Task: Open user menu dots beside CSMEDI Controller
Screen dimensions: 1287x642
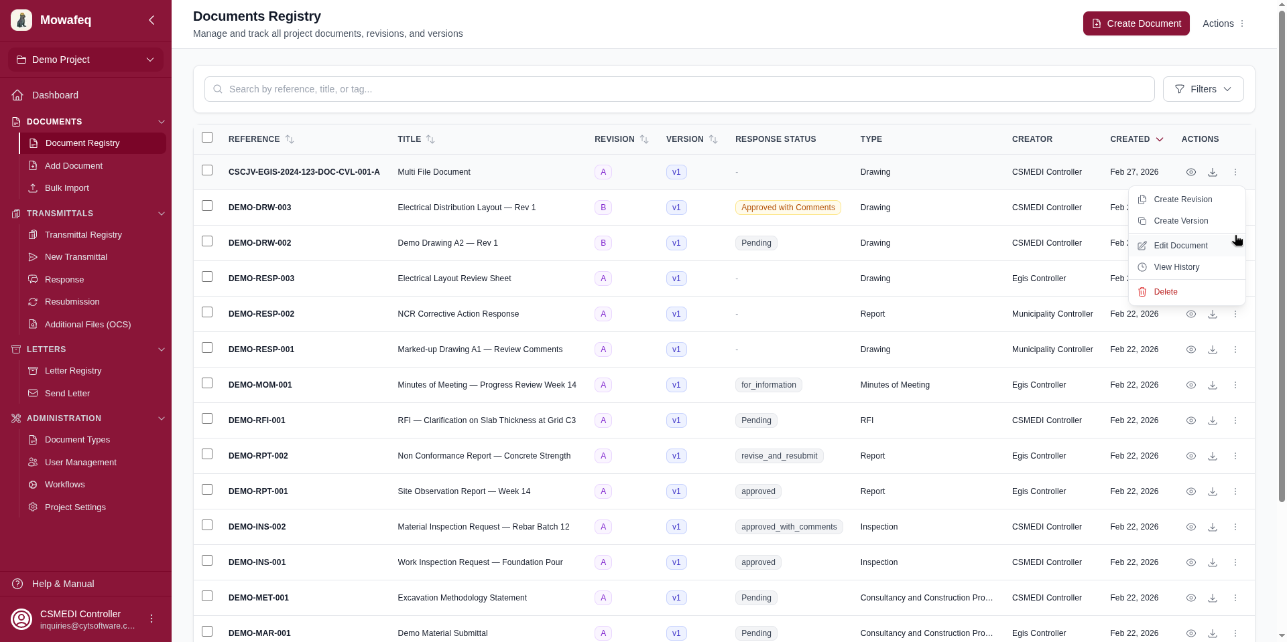Action: coord(151,619)
